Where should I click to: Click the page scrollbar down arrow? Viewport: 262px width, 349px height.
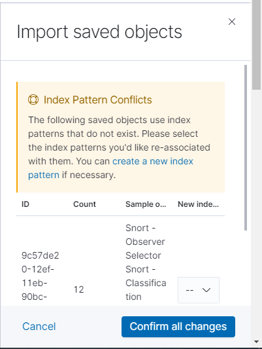click(257, 342)
